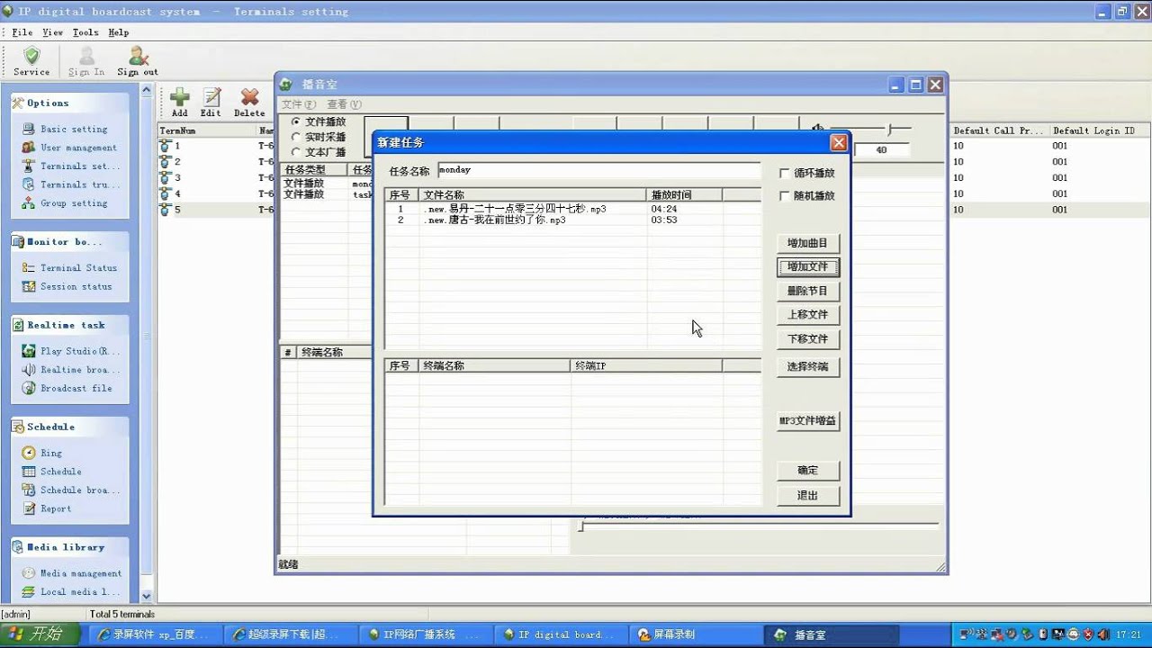Open Ring under Schedule
1152x648 pixels.
[x=42, y=453]
